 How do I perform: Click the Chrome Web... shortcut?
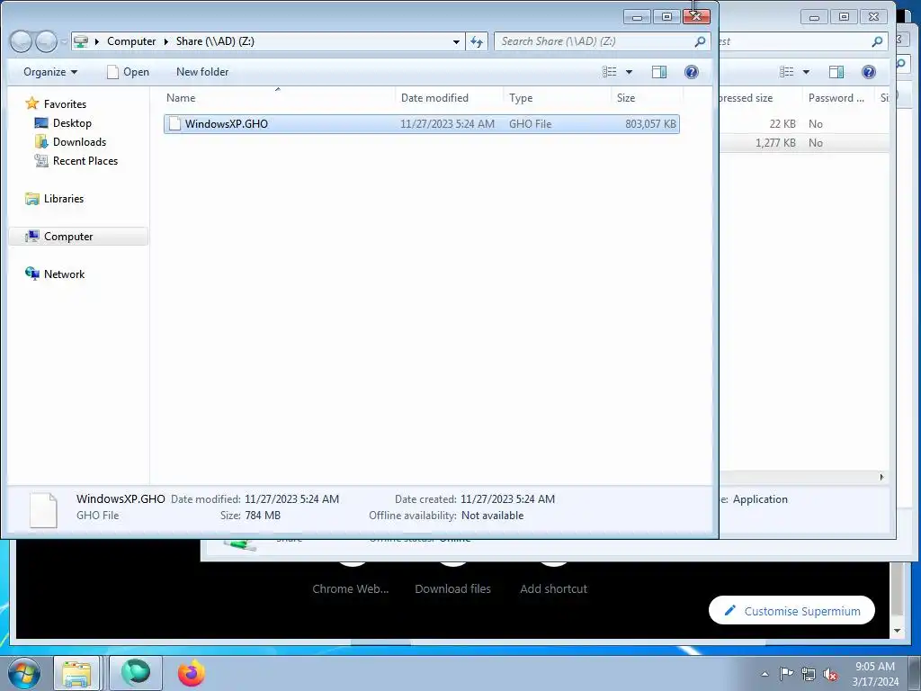click(351, 588)
